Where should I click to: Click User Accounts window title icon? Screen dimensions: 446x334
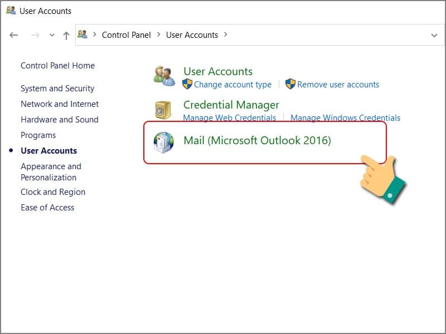pyautogui.click(x=11, y=11)
